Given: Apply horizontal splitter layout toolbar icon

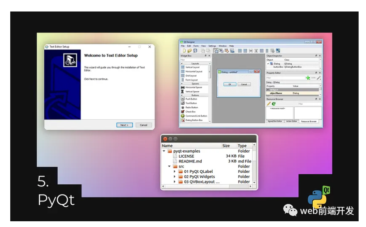Looking at the screenshot, I should [x=251, y=50].
